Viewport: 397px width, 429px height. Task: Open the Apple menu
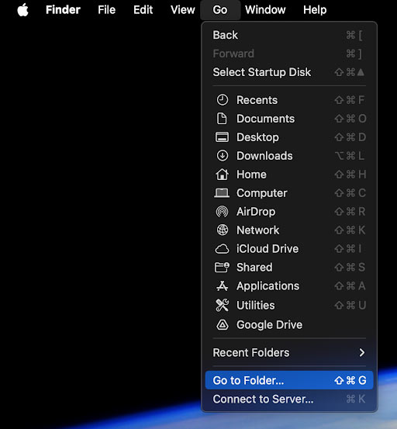pos(23,10)
